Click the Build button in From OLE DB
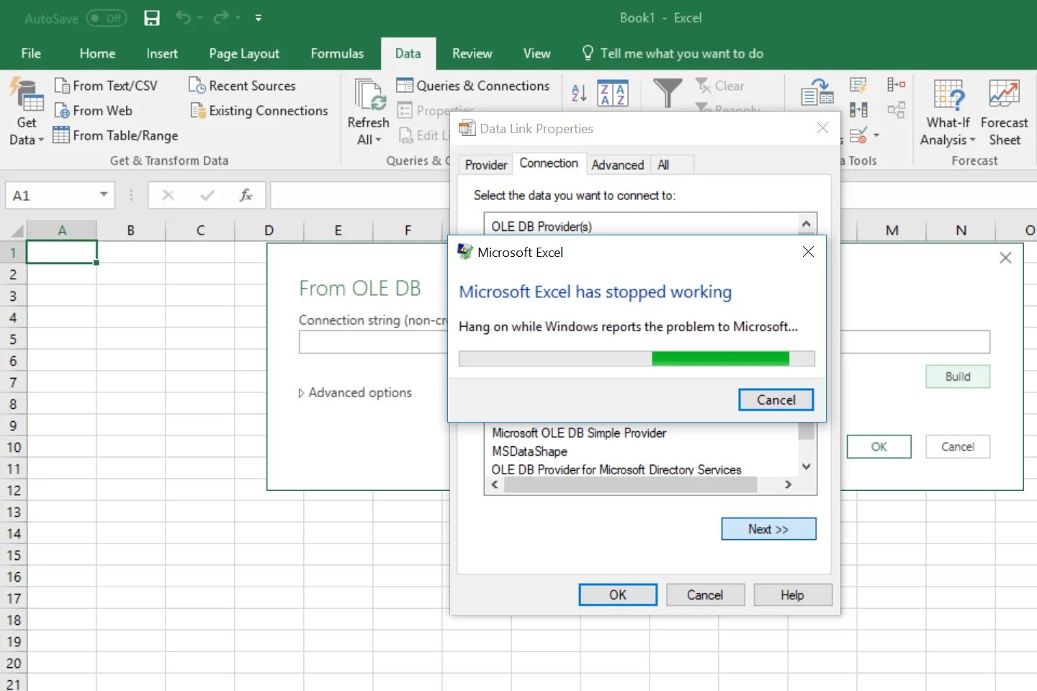This screenshot has height=691, width=1037. coord(957,376)
